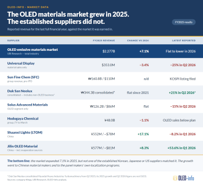This screenshot has height=188, width=203.
Task: Click 'flat since 2021' cell
Action: click(x=138, y=92)
